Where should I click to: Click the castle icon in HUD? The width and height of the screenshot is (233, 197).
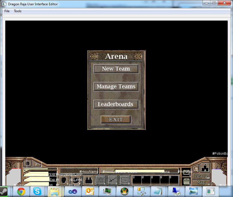click(205, 168)
